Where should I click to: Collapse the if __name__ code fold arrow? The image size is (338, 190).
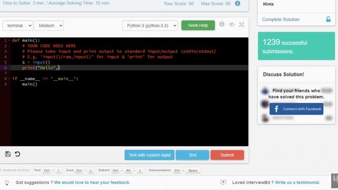click(9, 79)
